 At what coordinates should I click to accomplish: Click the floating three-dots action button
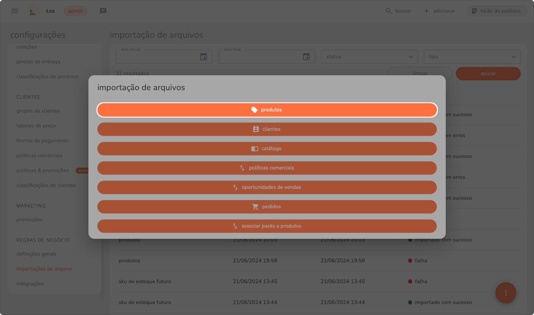[506, 293]
